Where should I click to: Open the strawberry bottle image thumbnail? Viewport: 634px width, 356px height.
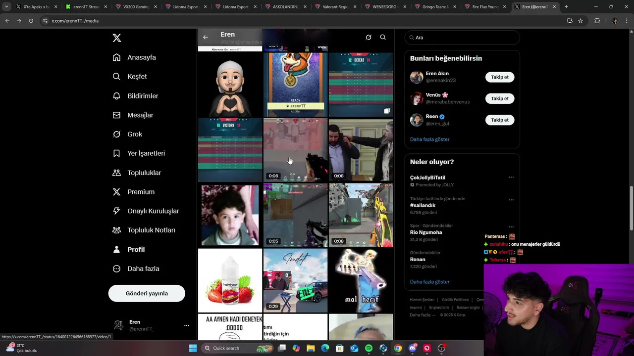230,280
